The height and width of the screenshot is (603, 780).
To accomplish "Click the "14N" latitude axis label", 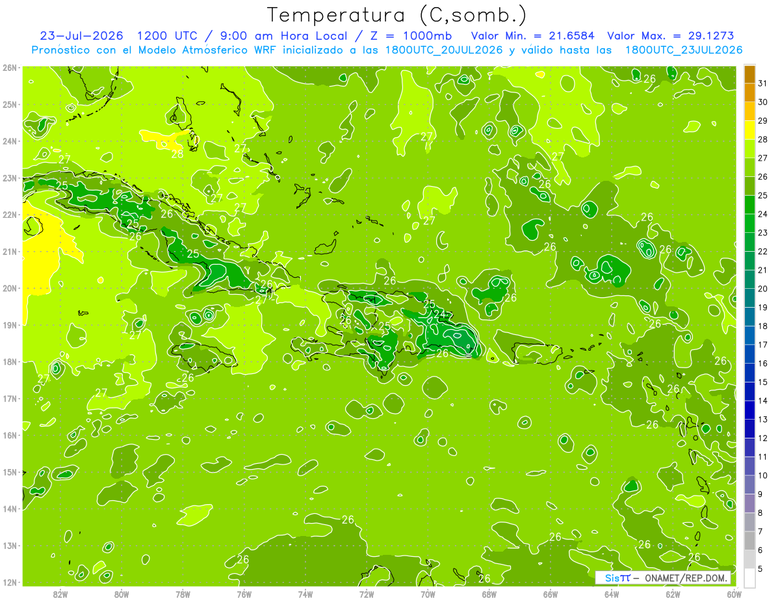I will (x=10, y=509).
